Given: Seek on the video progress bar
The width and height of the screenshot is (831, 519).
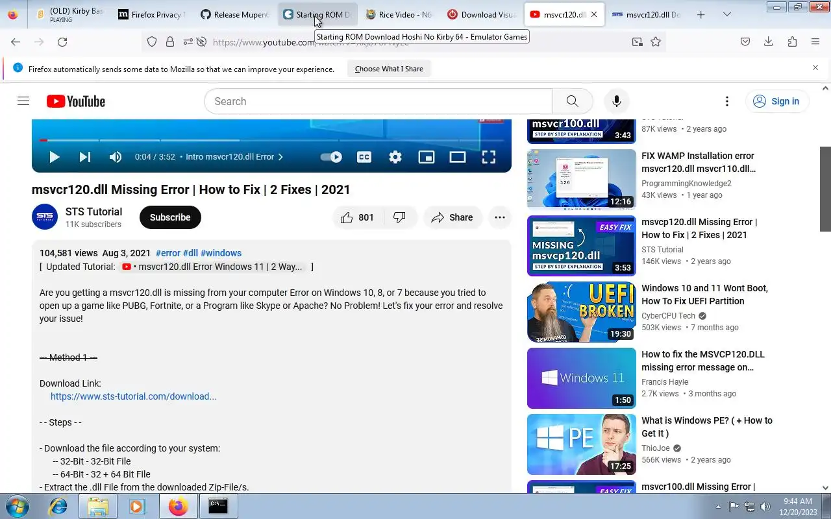Looking at the screenshot, I should click(271, 139).
